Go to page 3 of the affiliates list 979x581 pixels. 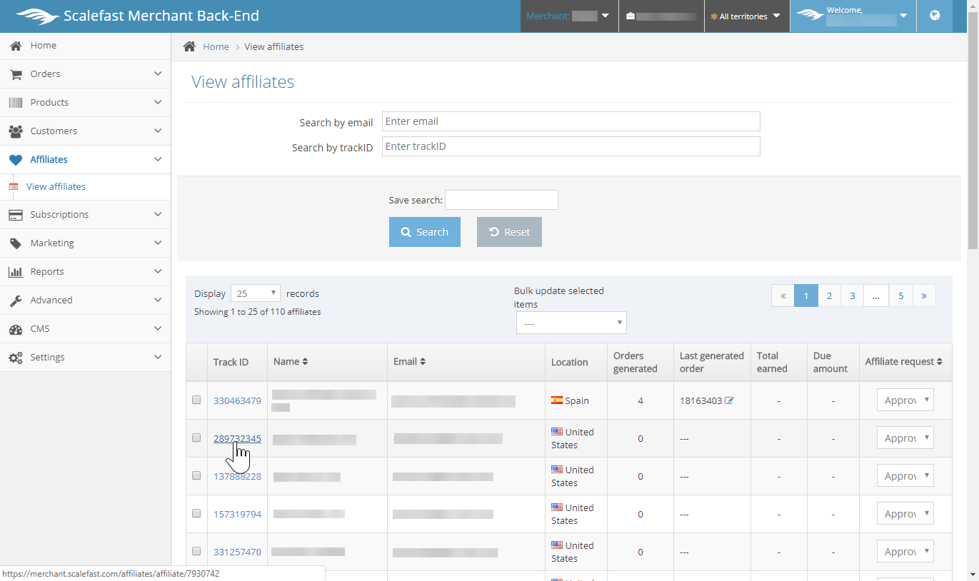(852, 295)
